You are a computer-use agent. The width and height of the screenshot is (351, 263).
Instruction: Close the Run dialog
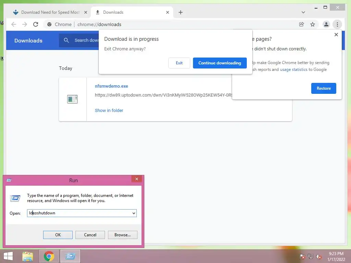coord(136,179)
